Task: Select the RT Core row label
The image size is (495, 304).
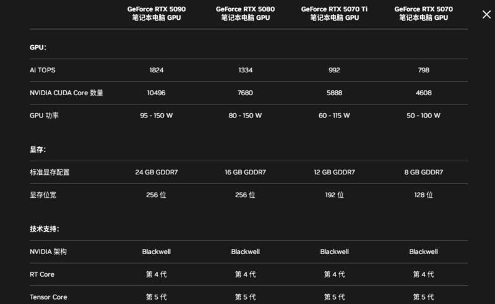Action: (x=42, y=274)
